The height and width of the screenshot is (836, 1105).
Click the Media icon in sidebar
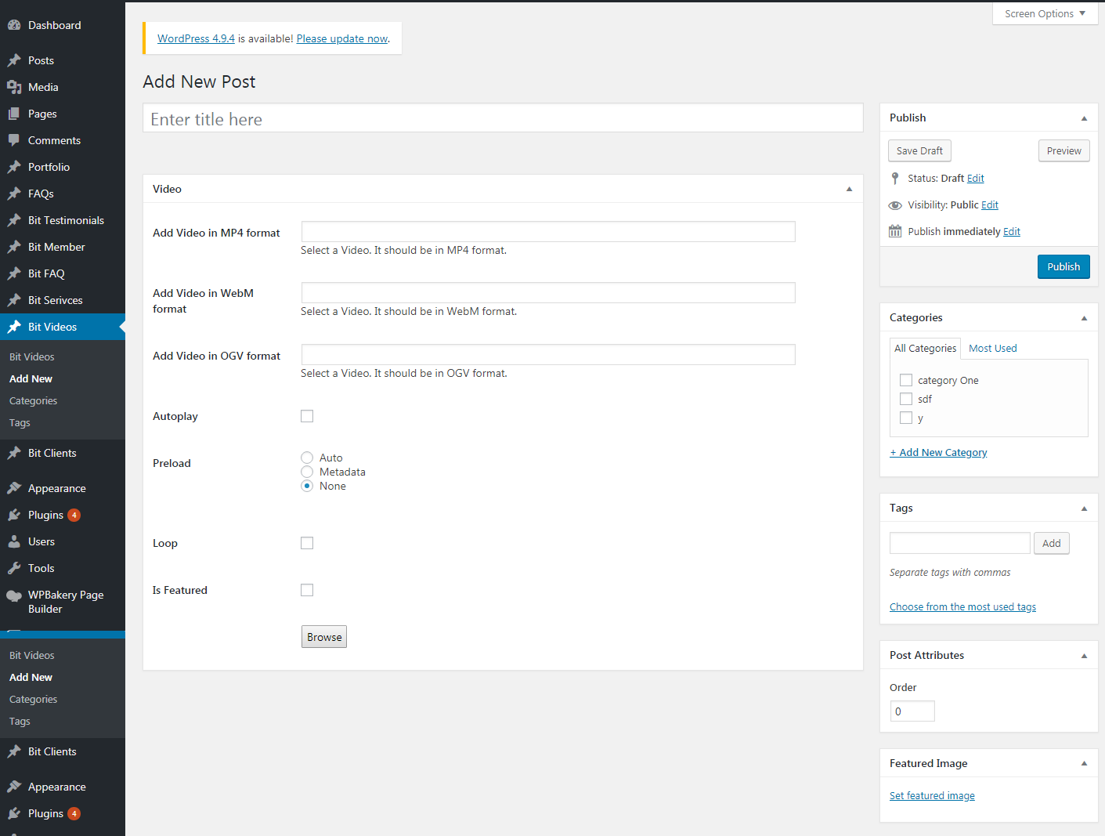coord(14,87)
